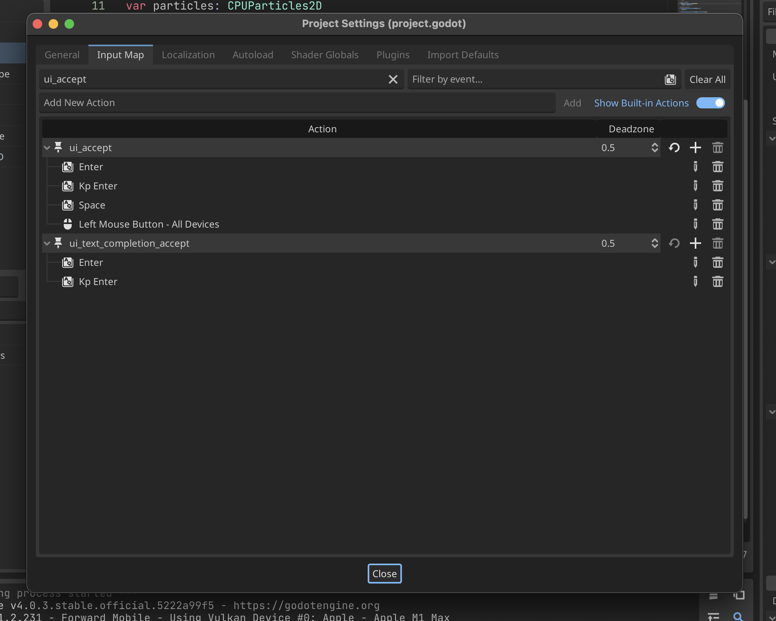Edit the Left Mouse Button event

696,224
